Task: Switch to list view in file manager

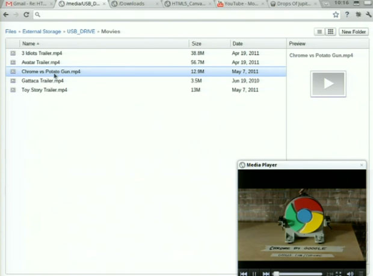Action: coord(319,32)
